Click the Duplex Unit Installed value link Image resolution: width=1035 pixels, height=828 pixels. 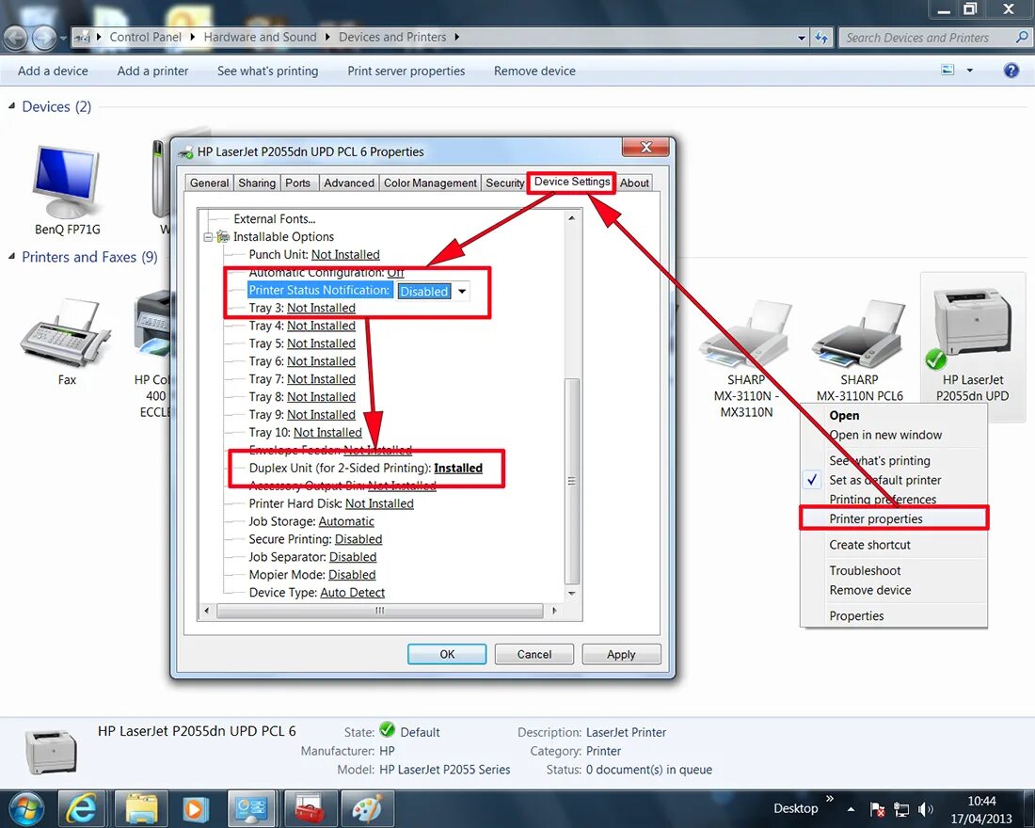click(458, 468)
